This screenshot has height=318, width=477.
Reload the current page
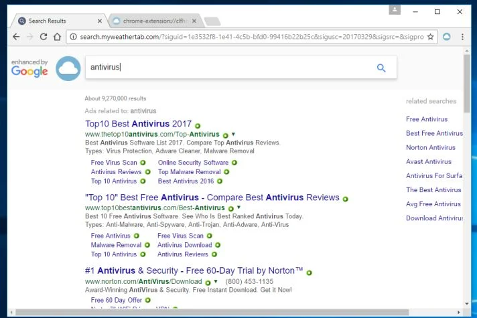44,37
